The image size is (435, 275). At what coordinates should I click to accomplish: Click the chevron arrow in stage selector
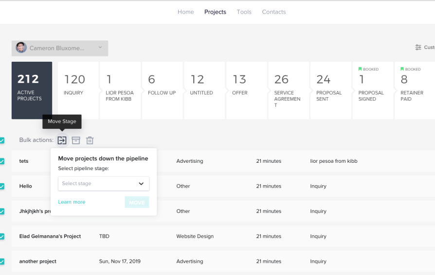[x=141, y=184]
